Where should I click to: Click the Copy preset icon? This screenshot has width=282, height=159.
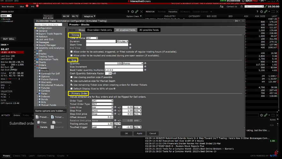point(39,122)
